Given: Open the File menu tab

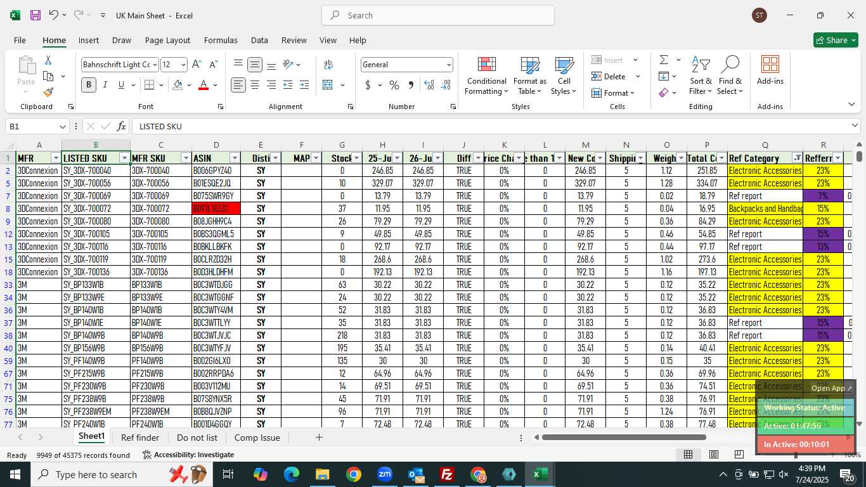Looking at the screenshot, I should pos(20,40).
